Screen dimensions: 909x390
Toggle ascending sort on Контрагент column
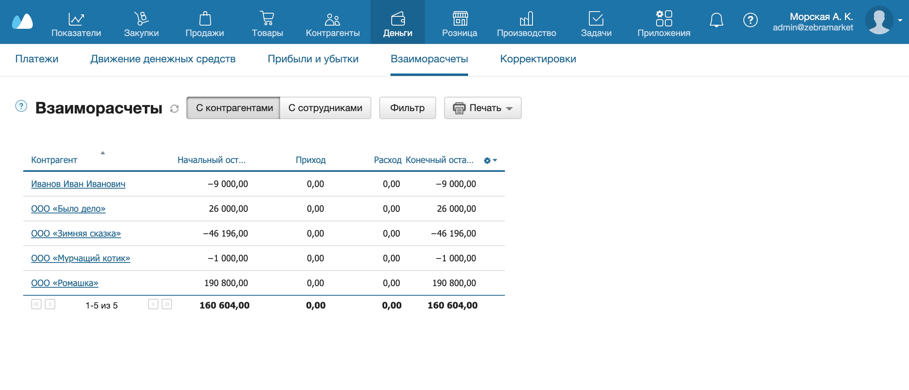click(x=103, y=152)
